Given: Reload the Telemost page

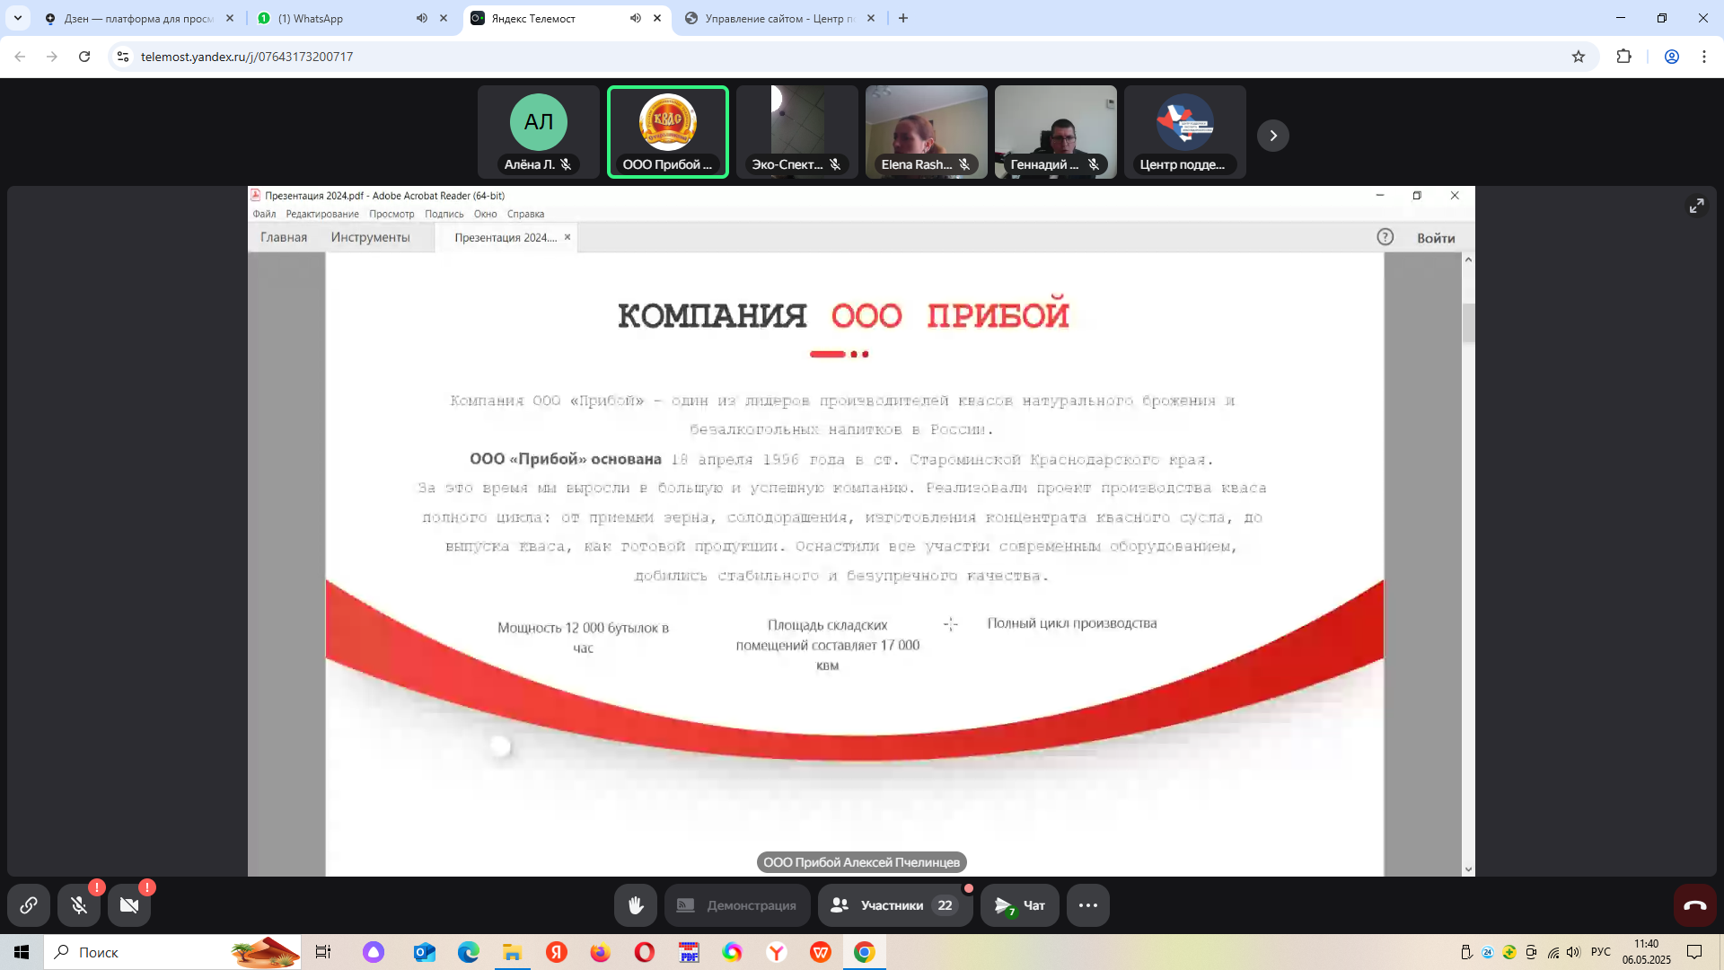Looking at the screenshot, I should tap(84, 57).
